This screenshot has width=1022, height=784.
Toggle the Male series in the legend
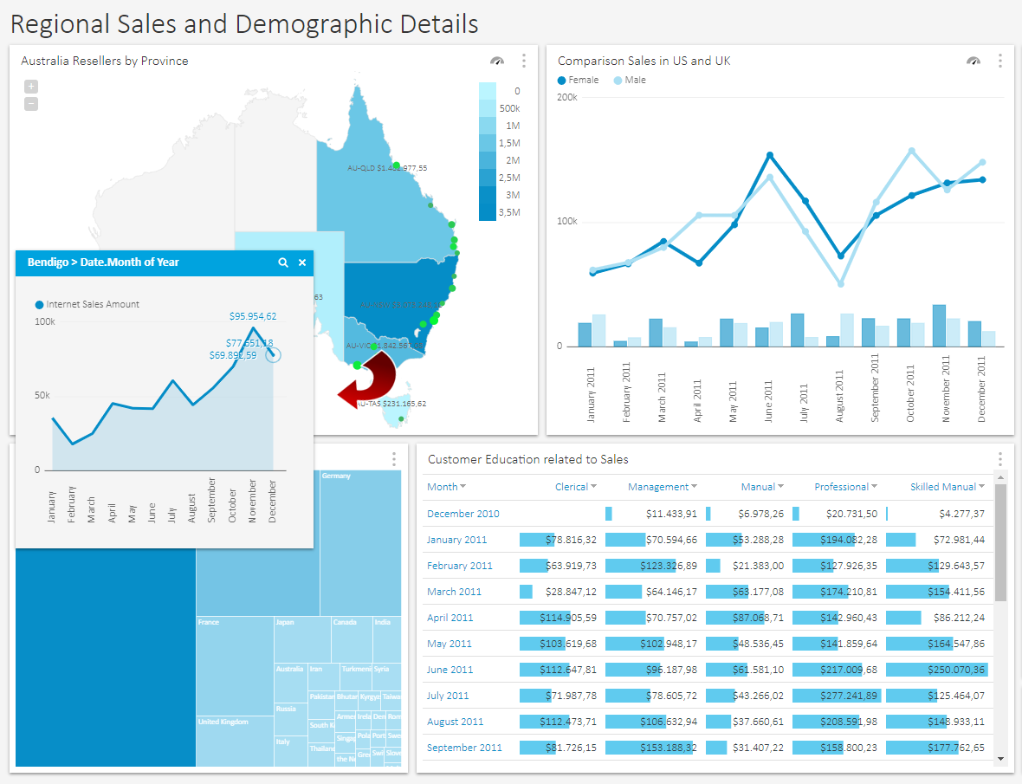[x=630, y=79]
